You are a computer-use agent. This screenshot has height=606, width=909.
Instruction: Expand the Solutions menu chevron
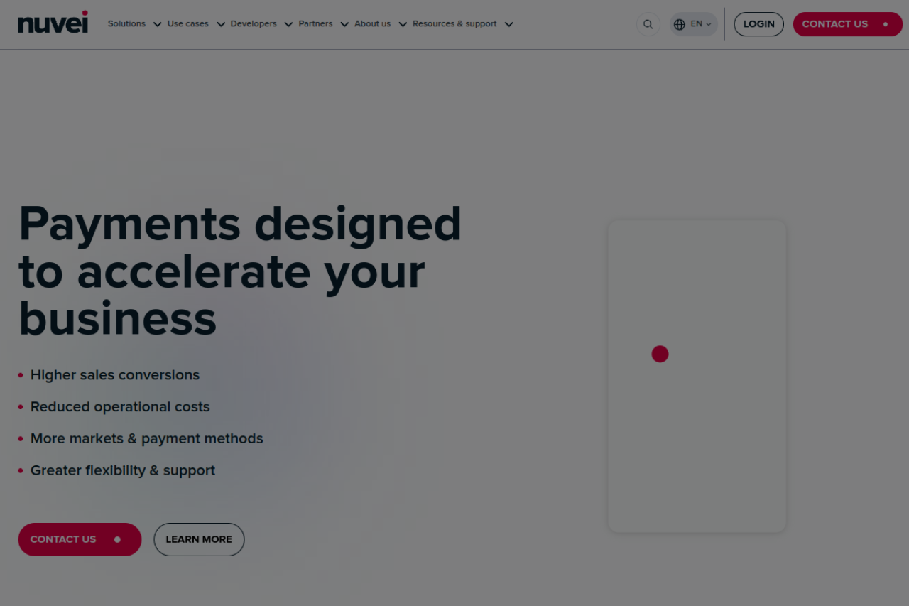click(157, 24)
